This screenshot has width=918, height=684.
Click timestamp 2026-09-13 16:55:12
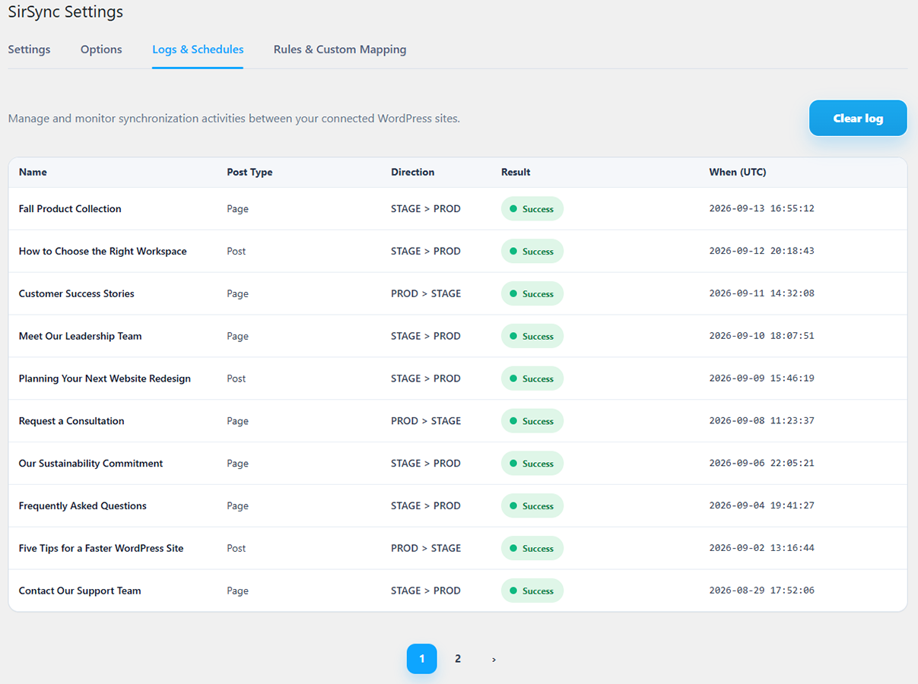(761, 209)
